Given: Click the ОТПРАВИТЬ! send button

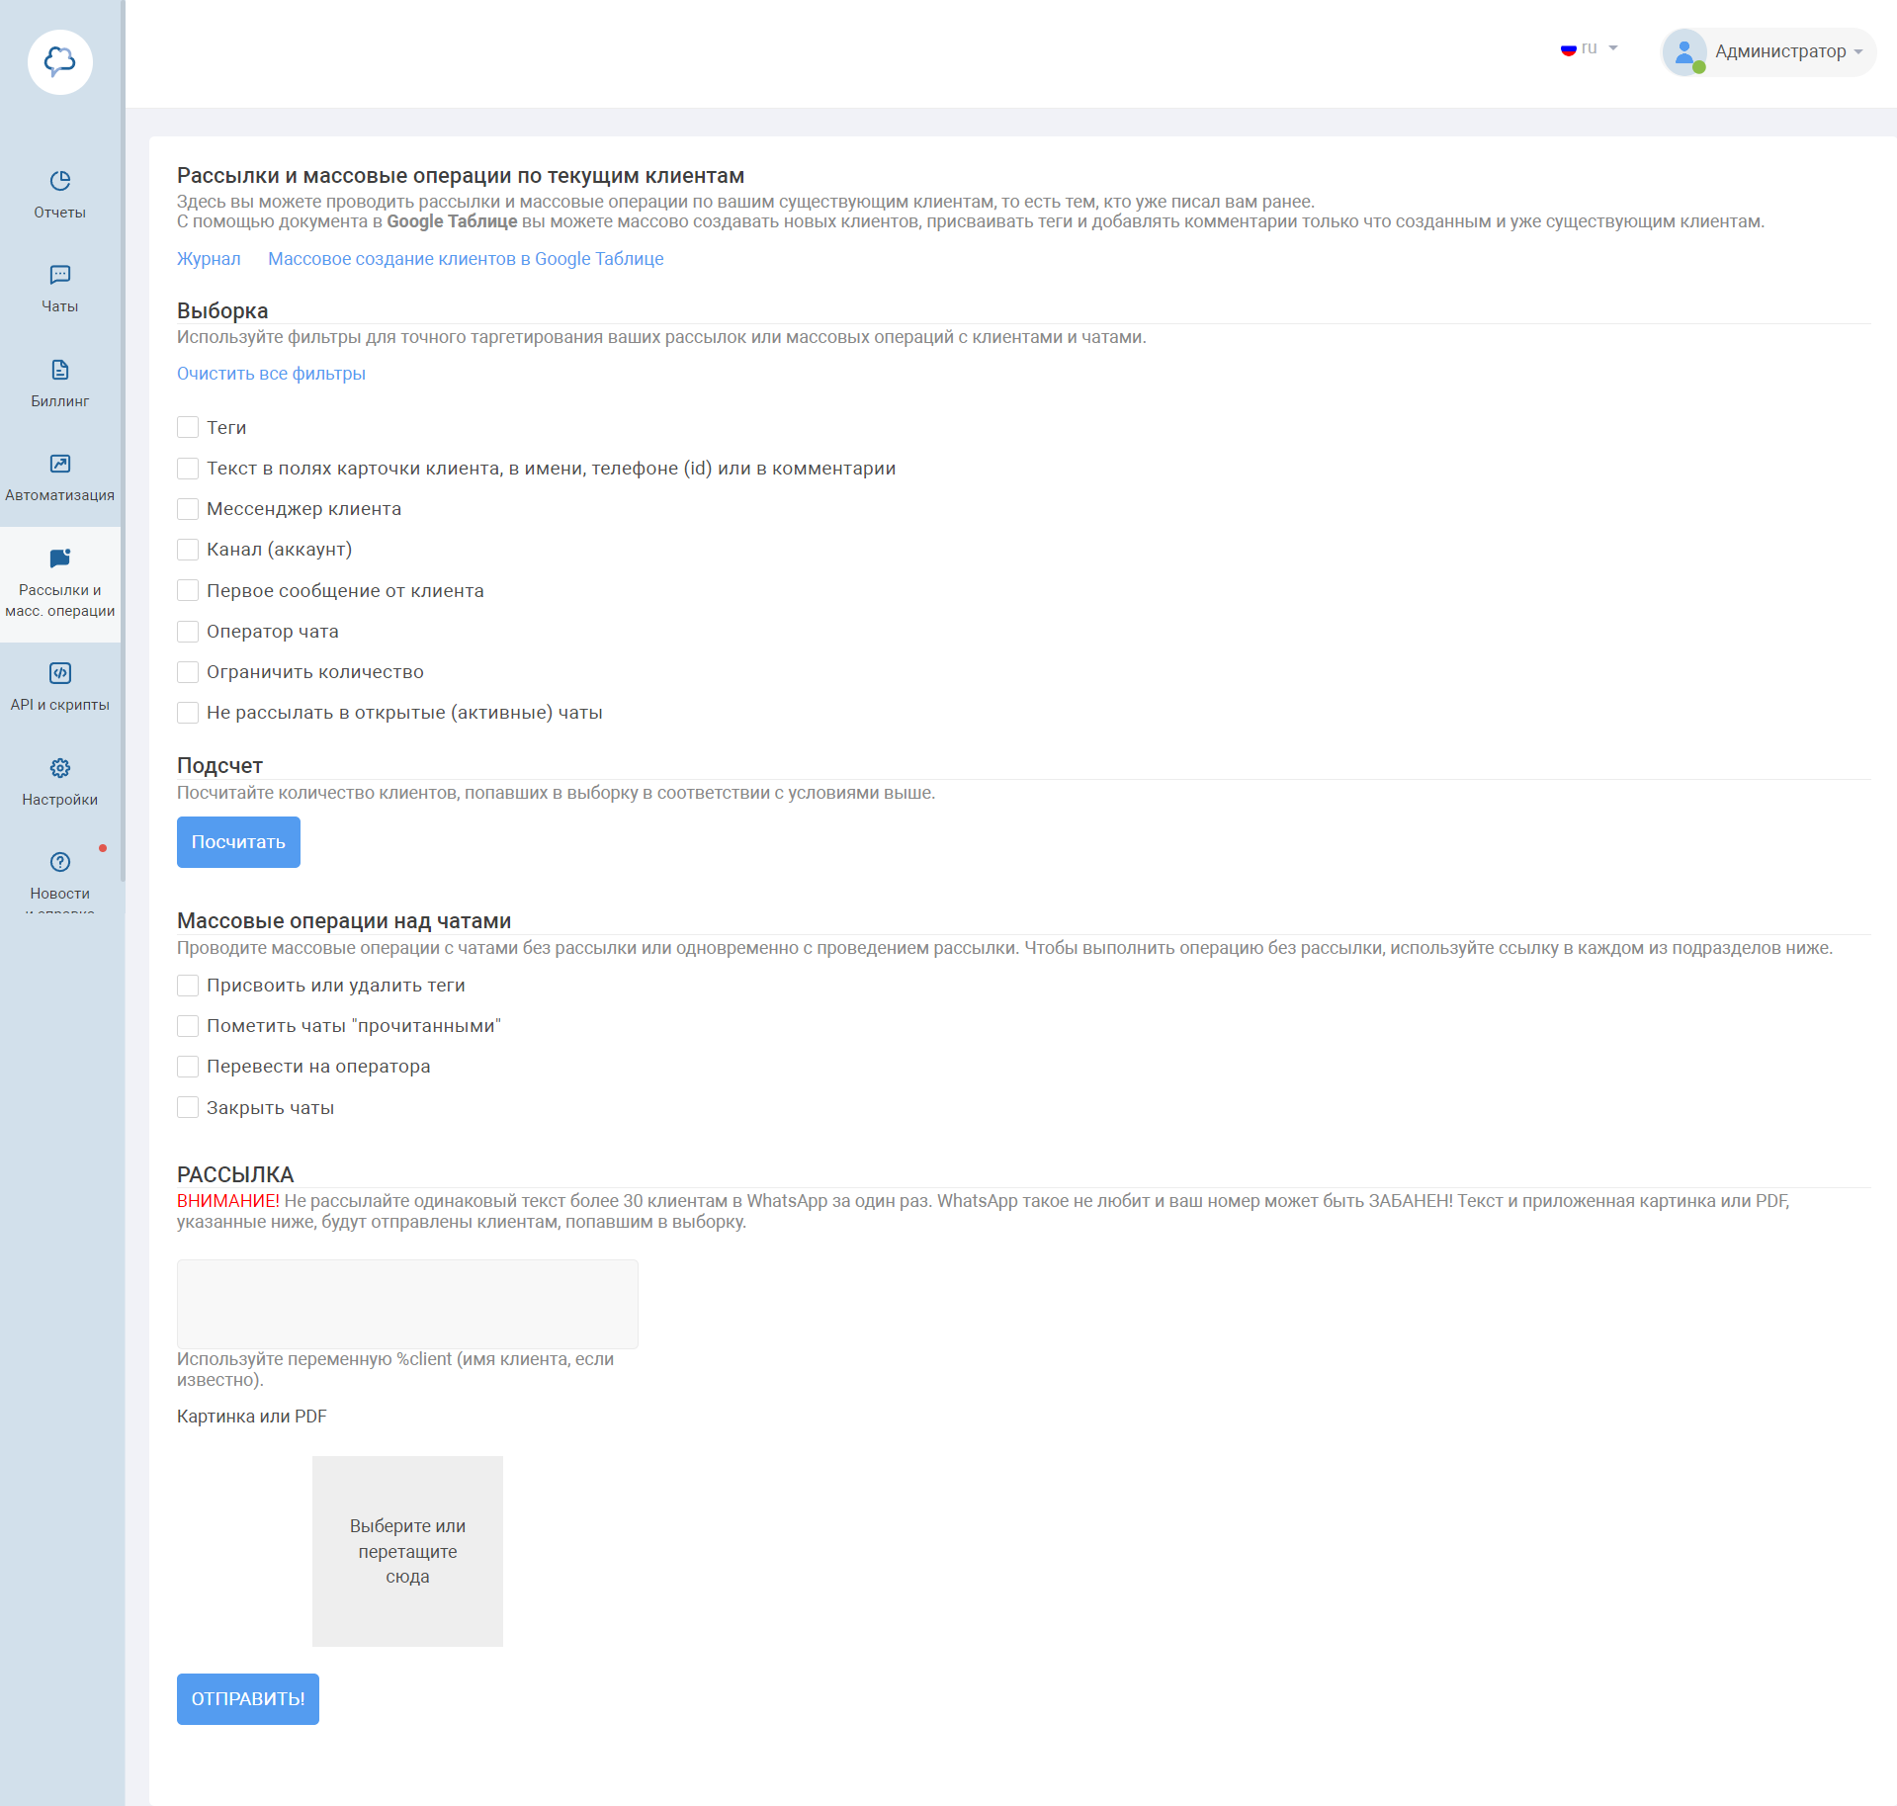Looking at the screenshot, I should [248, 1699].
